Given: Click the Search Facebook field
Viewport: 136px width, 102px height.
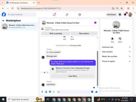Looking at the screenshot, I should (x=22, y=14).
